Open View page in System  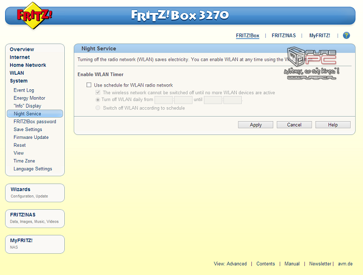(18, 153)
